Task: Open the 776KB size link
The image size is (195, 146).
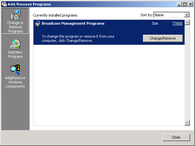Action: coord(177,23)
